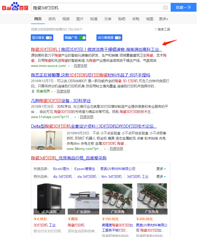Open camera image search icon
Screen dimensions: 197x237
click(x=165, y=7)
